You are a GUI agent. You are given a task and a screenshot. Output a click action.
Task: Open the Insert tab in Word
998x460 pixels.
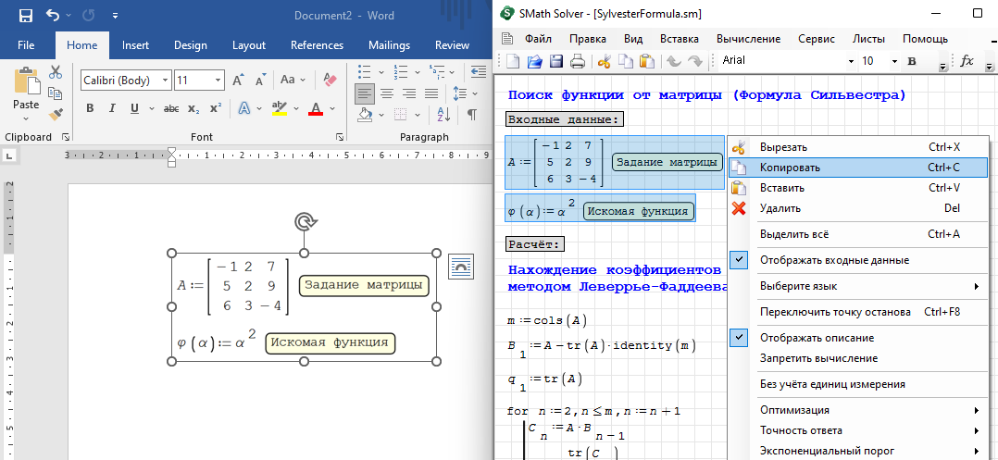135,45
